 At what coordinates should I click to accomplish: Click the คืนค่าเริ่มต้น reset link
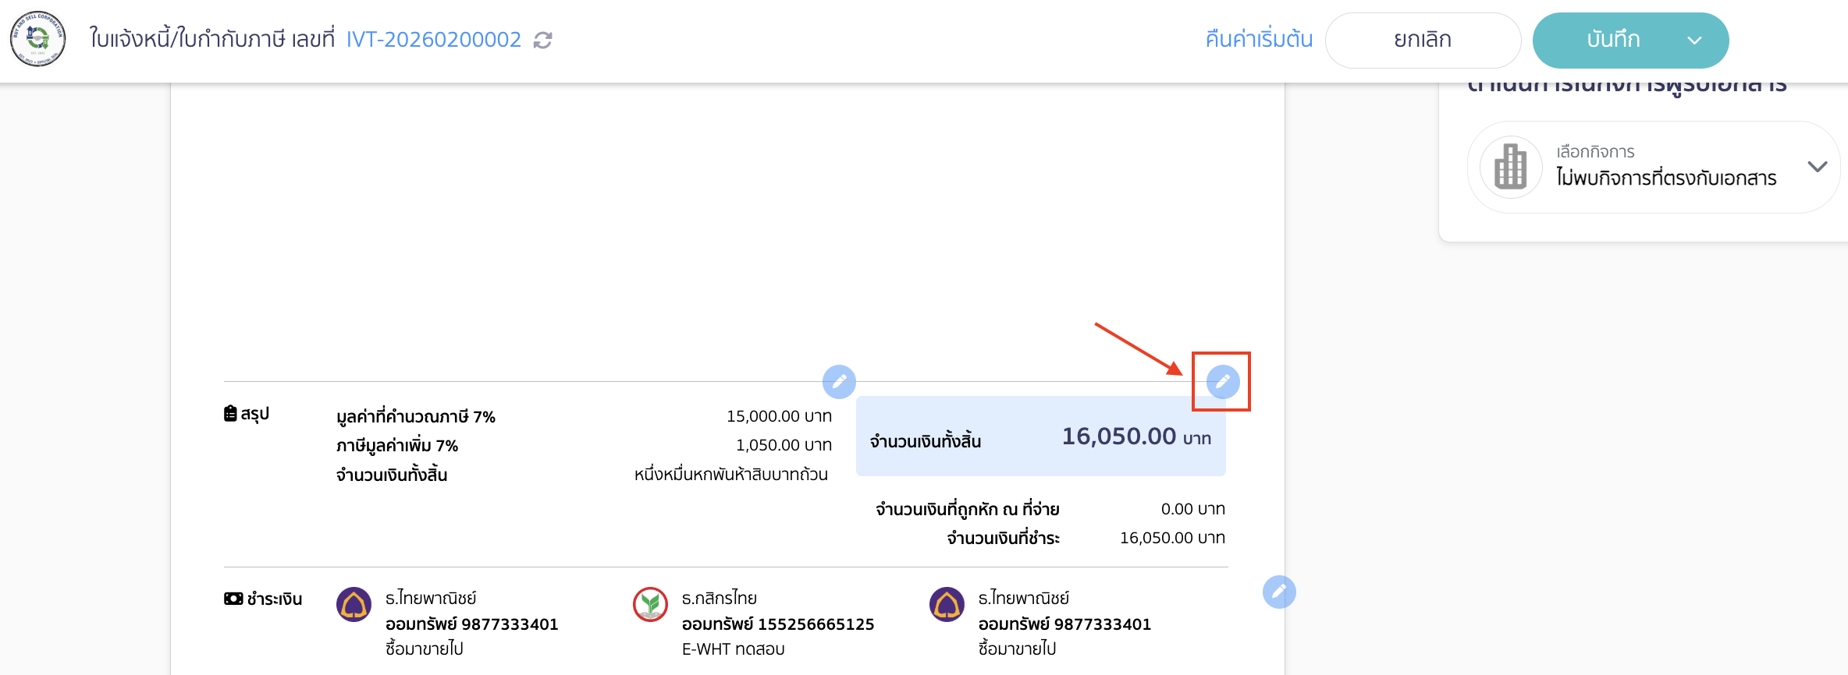pos(1259,39)
